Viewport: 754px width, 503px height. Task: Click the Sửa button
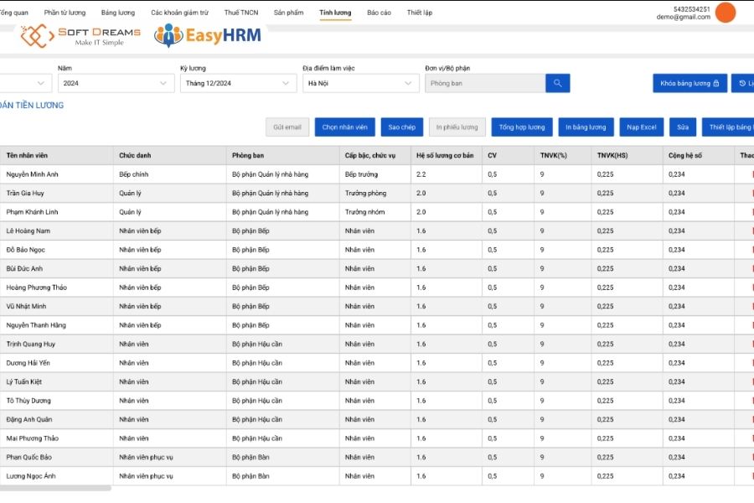tap(683, 127)
